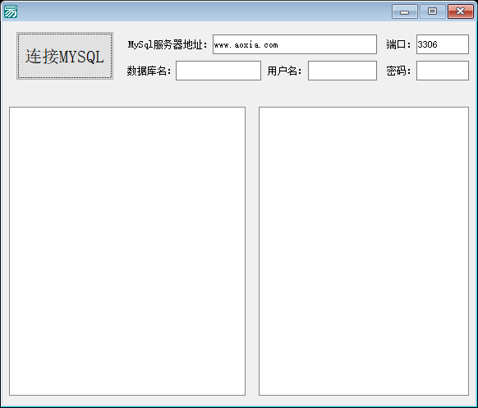The image size is (478, 408).
Task: Maximize the MySQL connection window
Action: pos(432,11)
